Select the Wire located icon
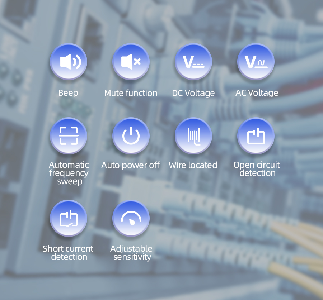The width and height of the screenshot is (323, 300). (x=193, y=136)
